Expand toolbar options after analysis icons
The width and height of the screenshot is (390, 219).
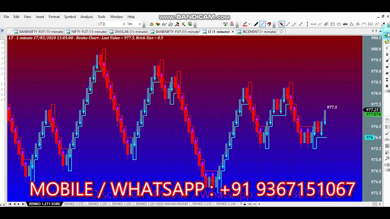tap(195, 25)
